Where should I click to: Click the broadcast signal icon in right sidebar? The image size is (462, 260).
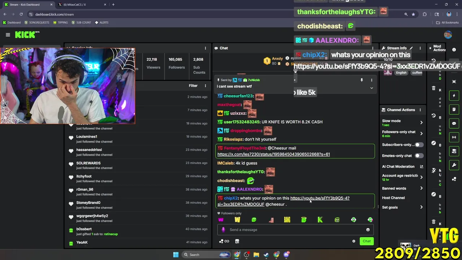[x=454, y=137]
